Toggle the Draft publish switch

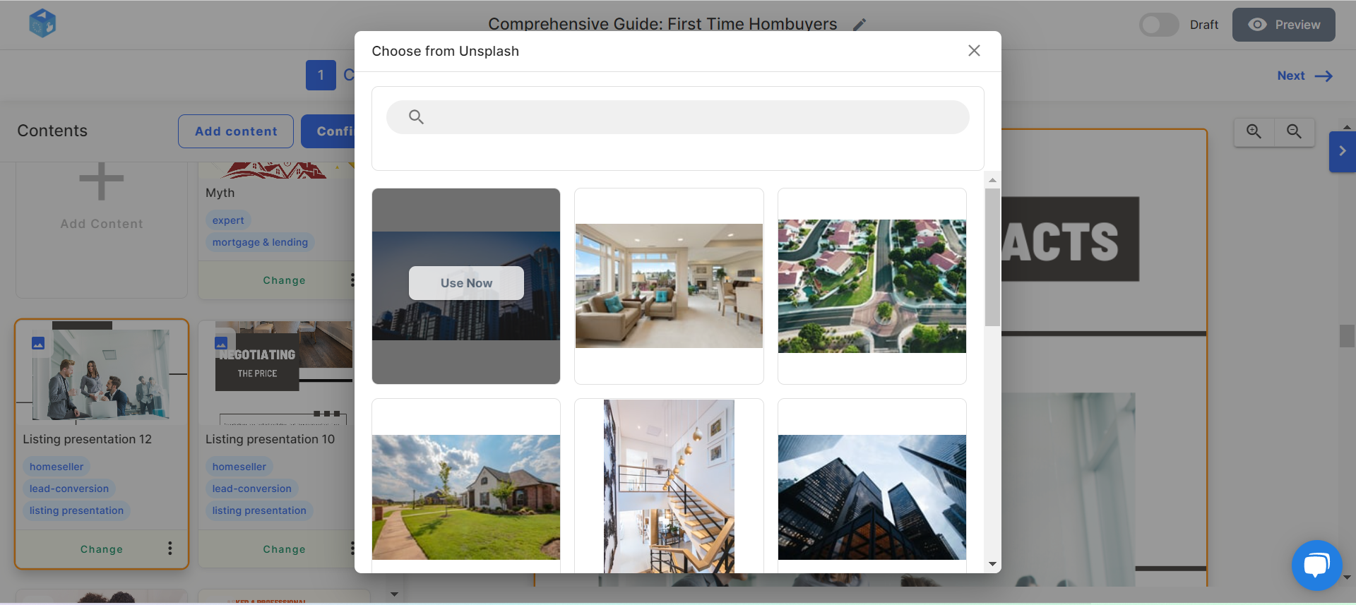click(x=1158, y=25)
